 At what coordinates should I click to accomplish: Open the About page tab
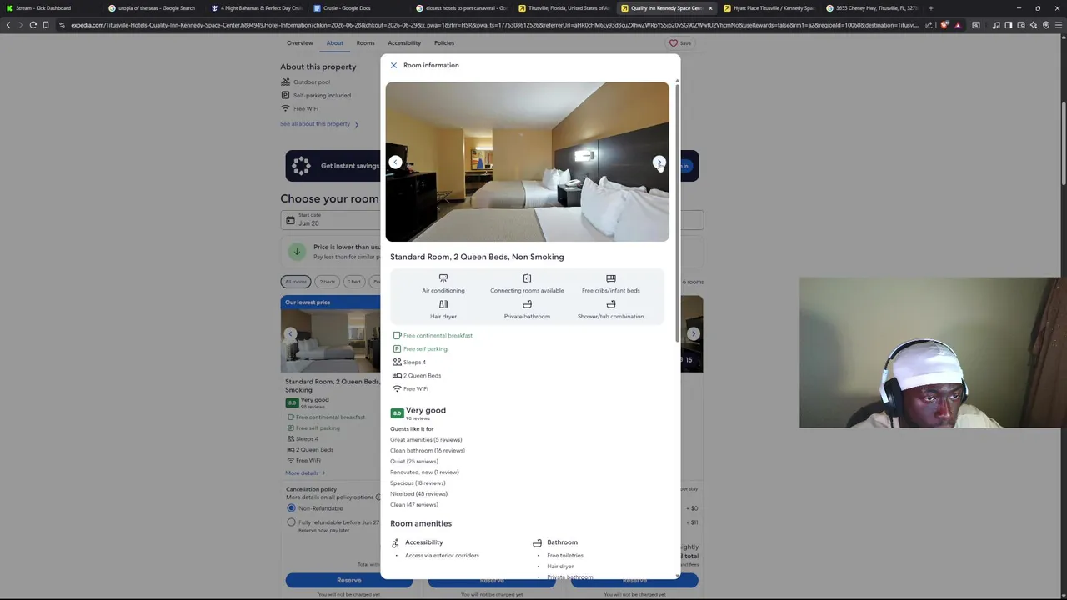tap(334, 43)
